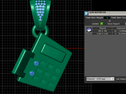Click the quantity cell showing 2
Image resolution: width=126 pixels, height=94 pixels.
pyautogui.click(x=115, y=34)
